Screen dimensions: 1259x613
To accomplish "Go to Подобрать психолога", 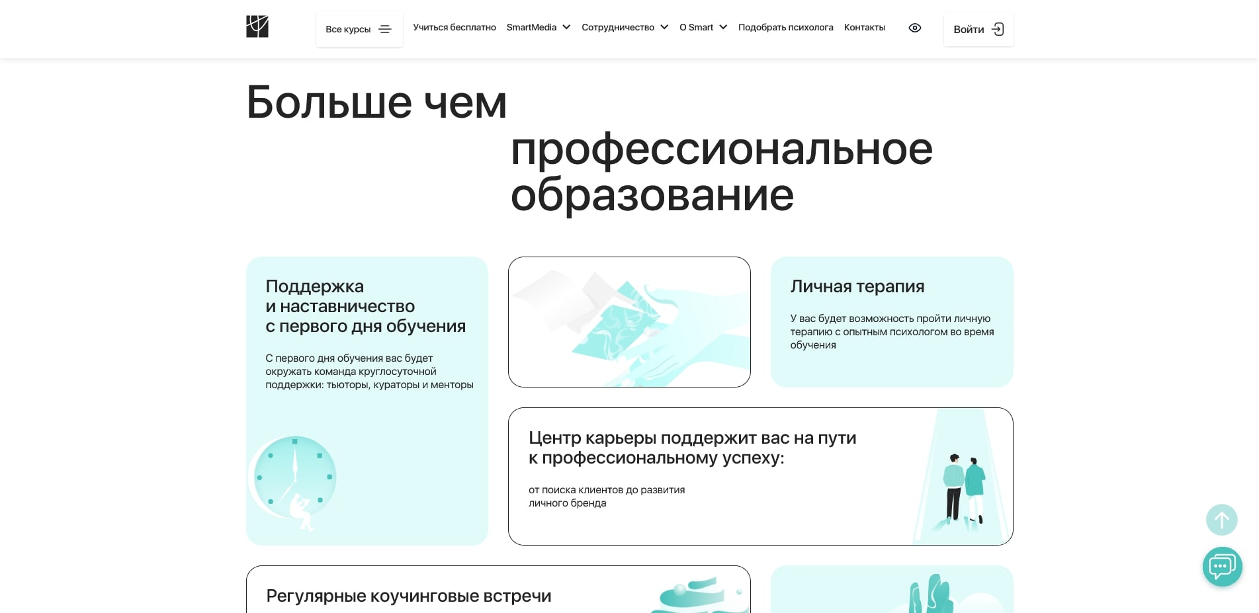I will point(785,27).
